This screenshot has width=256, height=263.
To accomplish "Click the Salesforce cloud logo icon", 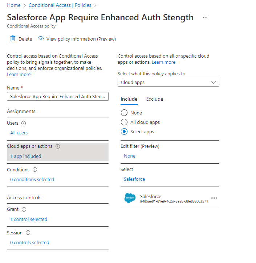I will coord(130,198).
